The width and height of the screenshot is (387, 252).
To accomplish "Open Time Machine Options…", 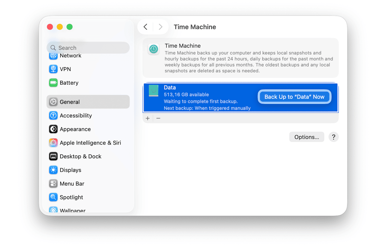I will click(306, 137).
